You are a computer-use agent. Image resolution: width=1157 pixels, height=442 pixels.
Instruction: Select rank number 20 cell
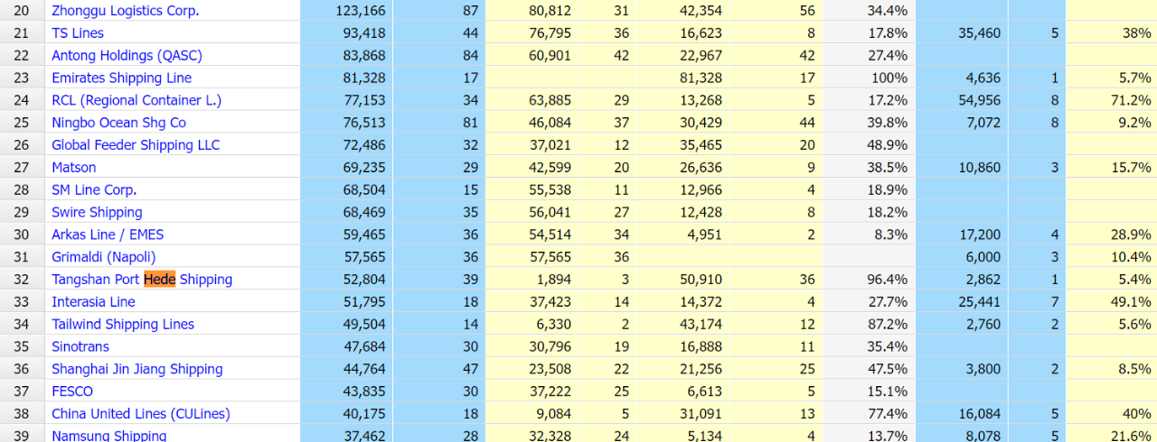[x=22, y=11]
